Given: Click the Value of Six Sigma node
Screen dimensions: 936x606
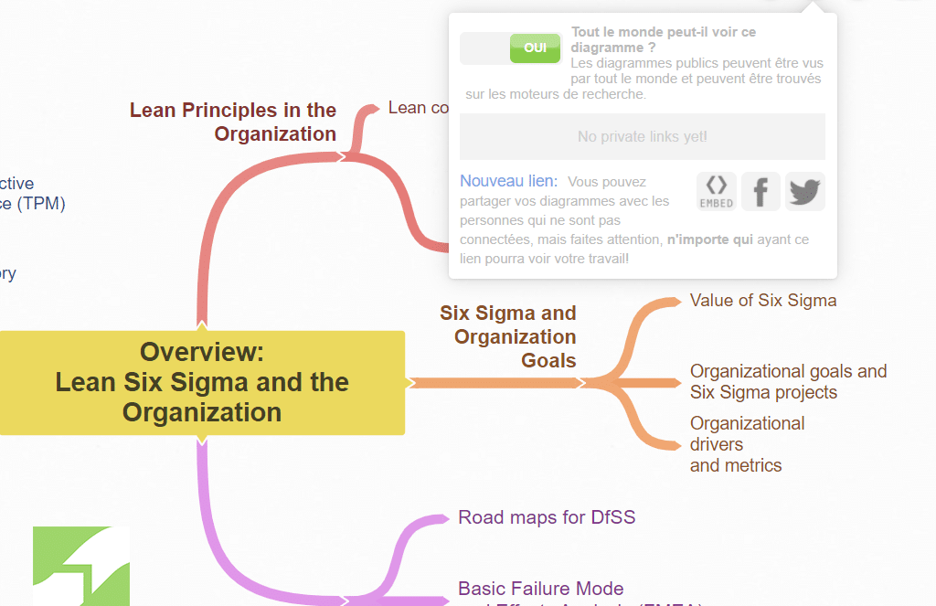Looking at the screenshot, I should pos(762,300).
